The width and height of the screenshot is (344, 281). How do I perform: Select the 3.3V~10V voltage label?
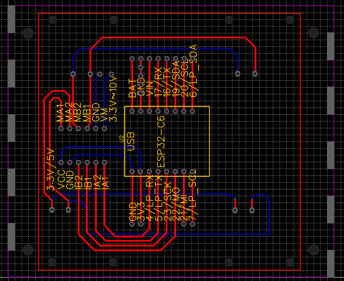[113, 99]
